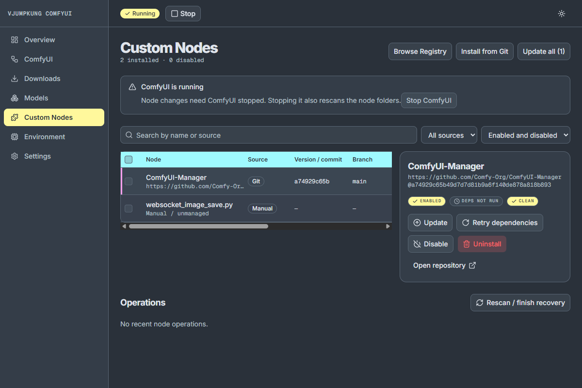Click the Downloads arrow icon in sidebar
The height and width of the screenshot is (388, 582).
pos(15,79)
